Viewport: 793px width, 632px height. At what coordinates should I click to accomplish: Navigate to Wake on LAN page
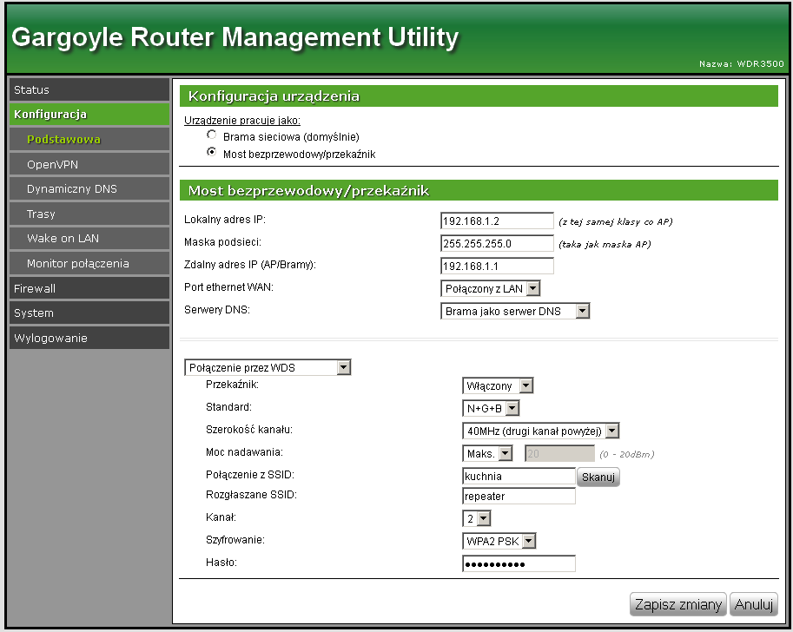[x=87, y=239]
